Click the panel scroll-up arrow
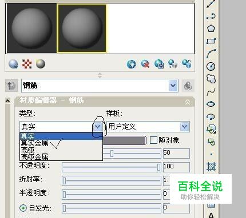This screenshot has width=246, height=218. tap(7, 100)
